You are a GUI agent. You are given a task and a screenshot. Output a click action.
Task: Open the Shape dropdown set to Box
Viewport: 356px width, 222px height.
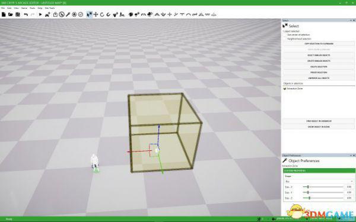point(319,182)
